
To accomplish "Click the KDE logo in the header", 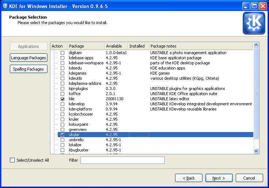I will 254,23.
